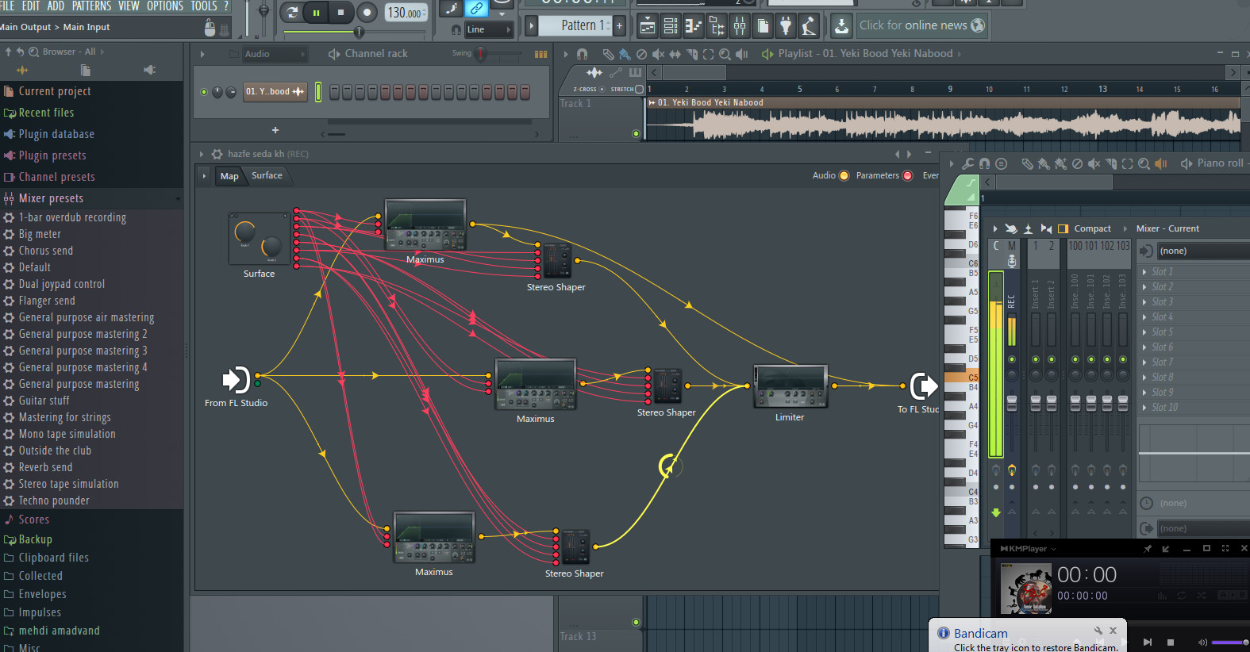Screen dimensions: 1250x652
Task: Click piano roll stamp icon
Action: pyautogui.click(x=1002, y=163)
